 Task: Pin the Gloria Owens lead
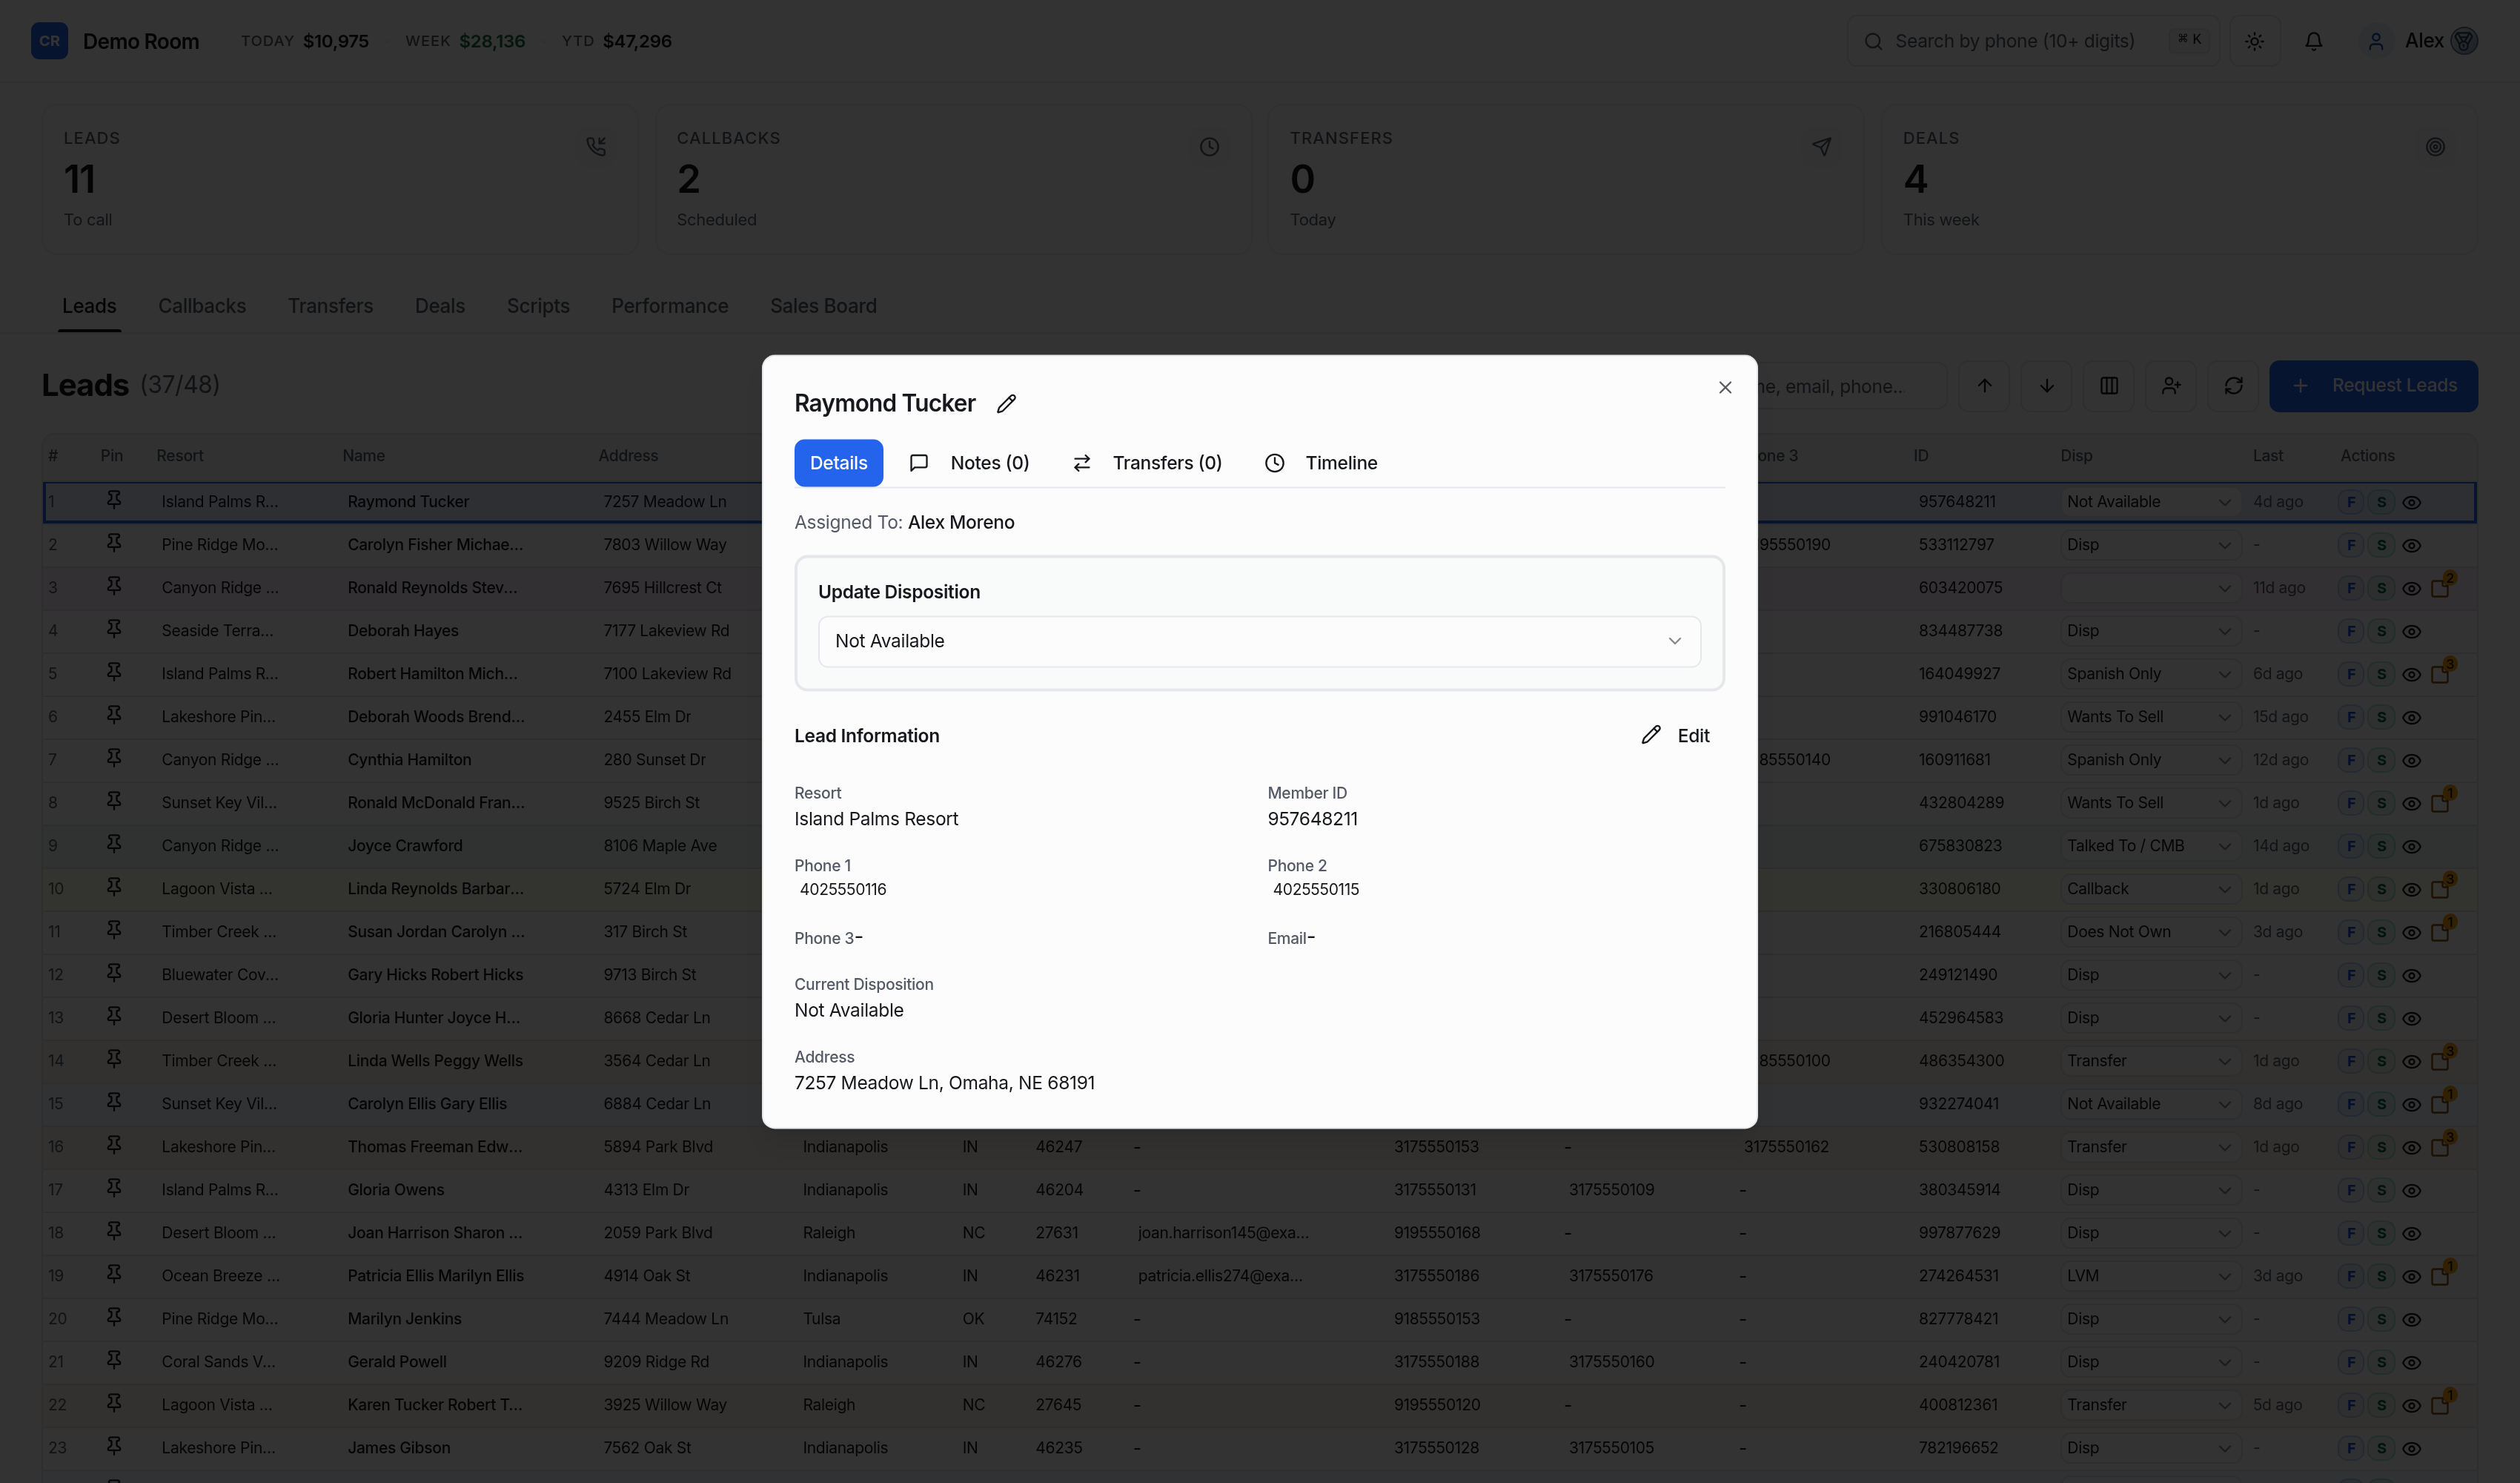coord(114,1189)
